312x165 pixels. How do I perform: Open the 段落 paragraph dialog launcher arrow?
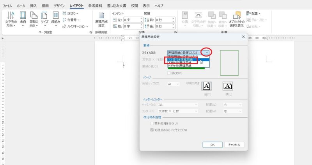[x=175, y=32]
